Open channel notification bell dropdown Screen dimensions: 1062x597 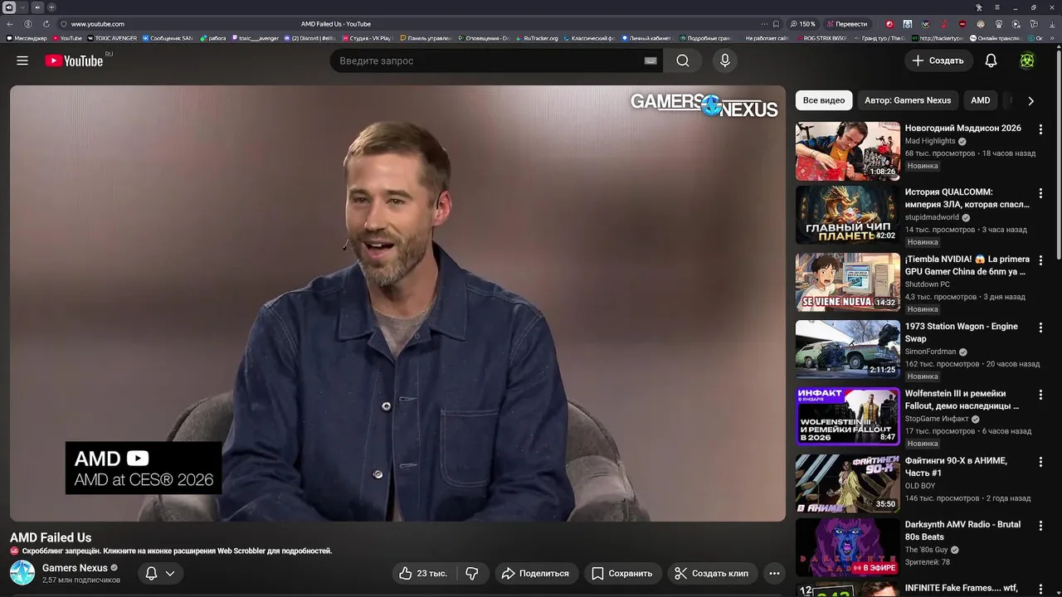(160, 573)
